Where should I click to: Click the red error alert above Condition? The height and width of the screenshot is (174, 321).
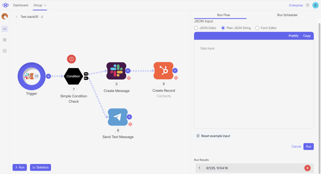click(x=71, y=59)
